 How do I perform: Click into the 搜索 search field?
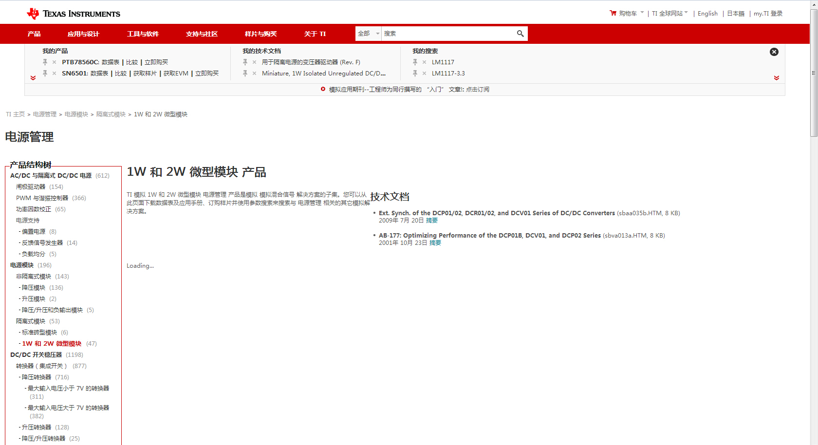tap(448, 34)
